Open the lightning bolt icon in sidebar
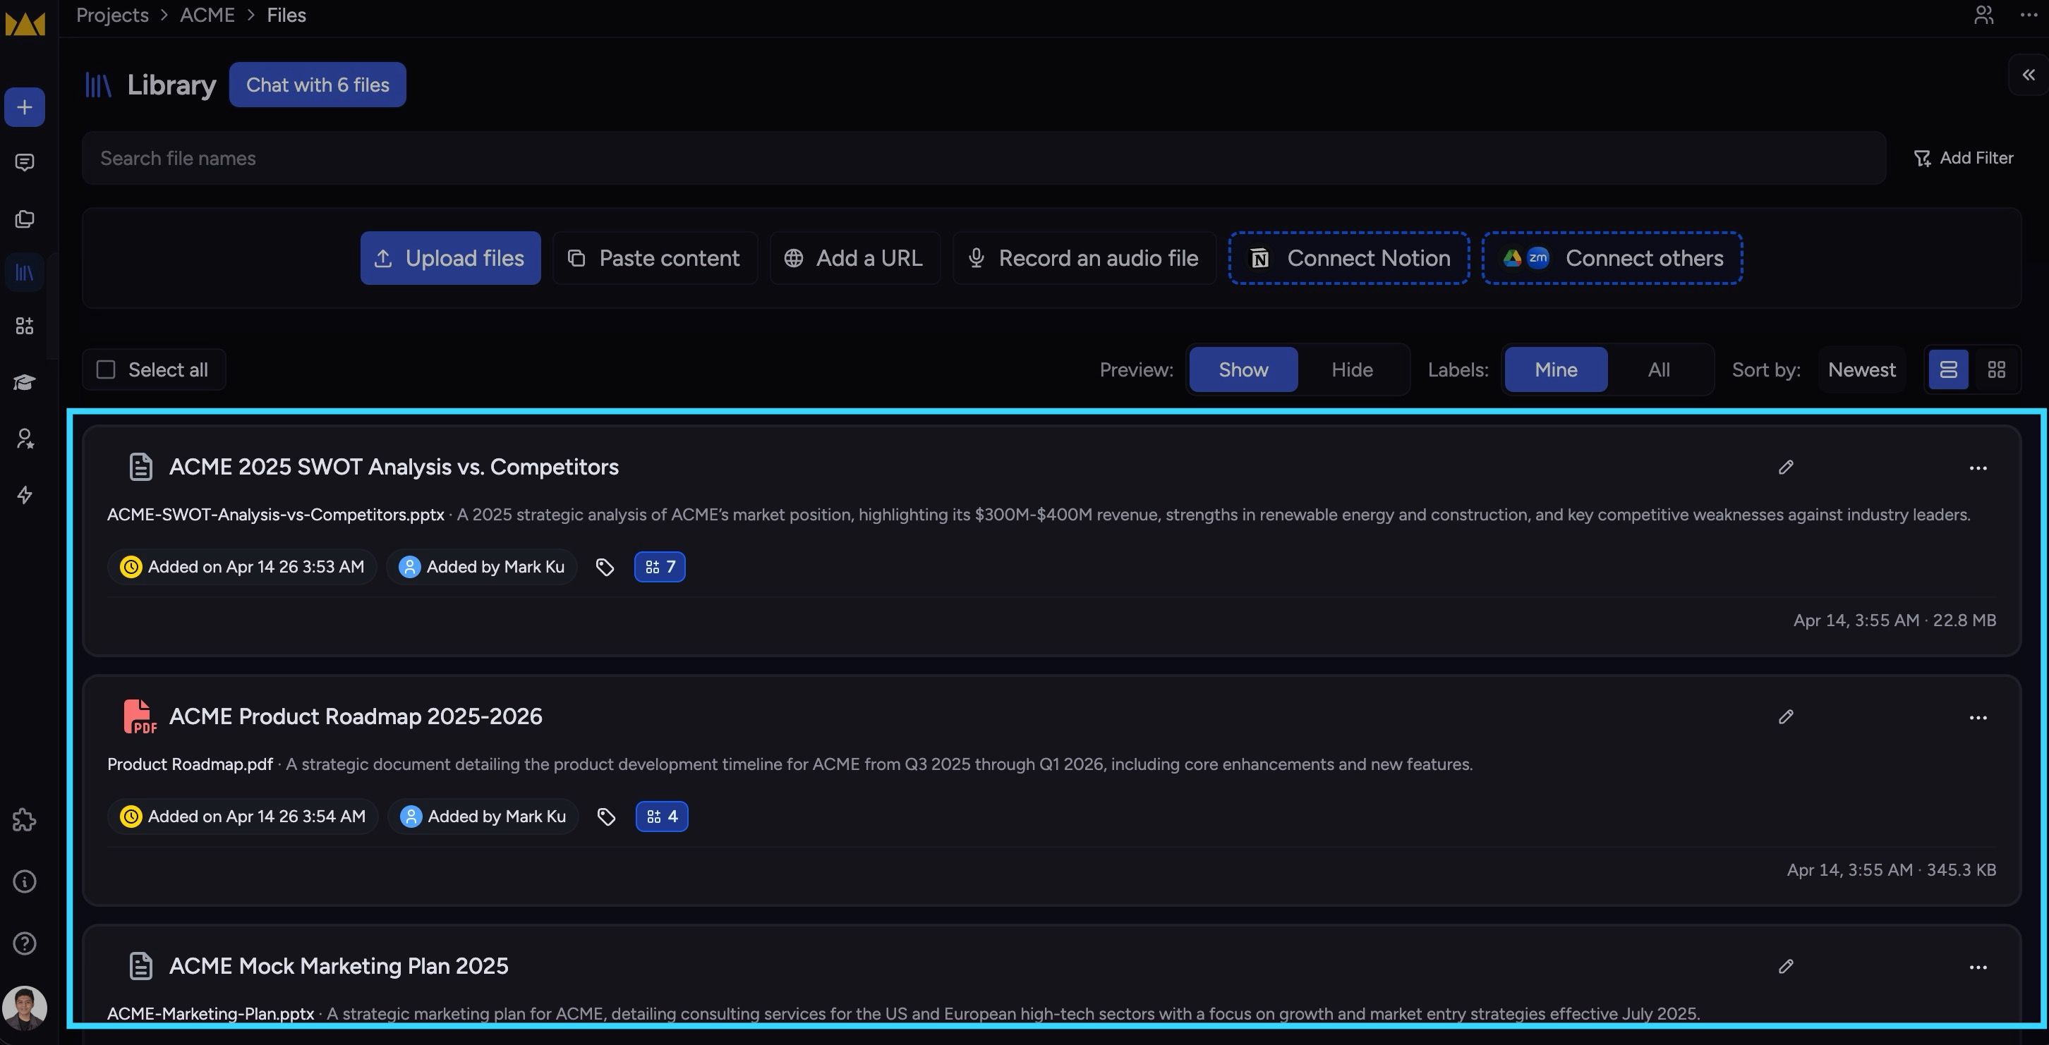Image resolution: width=2049 pixels, height=1045 pixels. (x=25, y=495)
